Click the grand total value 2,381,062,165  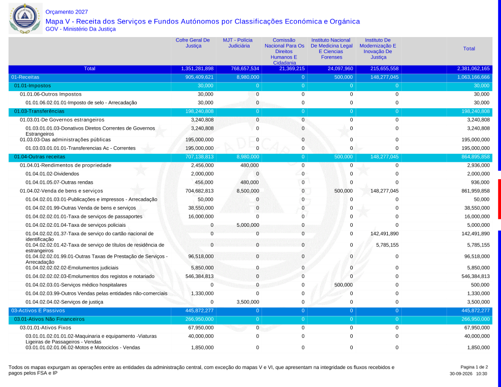pos(473,69)
